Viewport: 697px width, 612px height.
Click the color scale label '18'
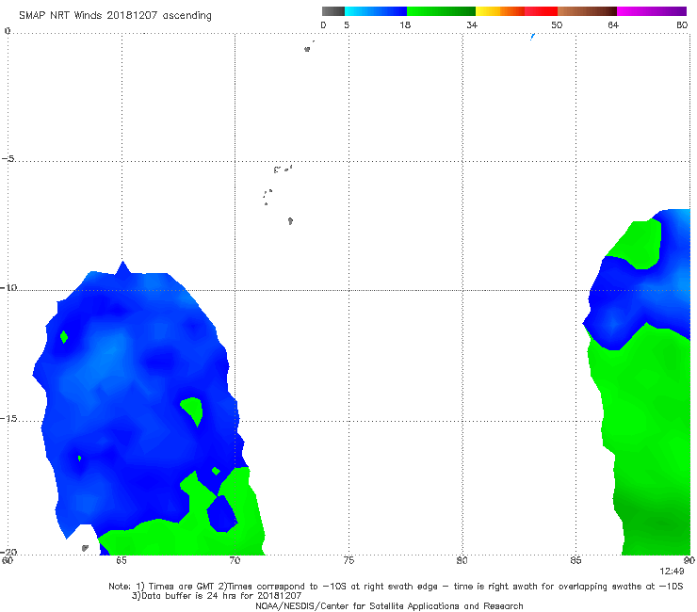[x=405, y=24]
